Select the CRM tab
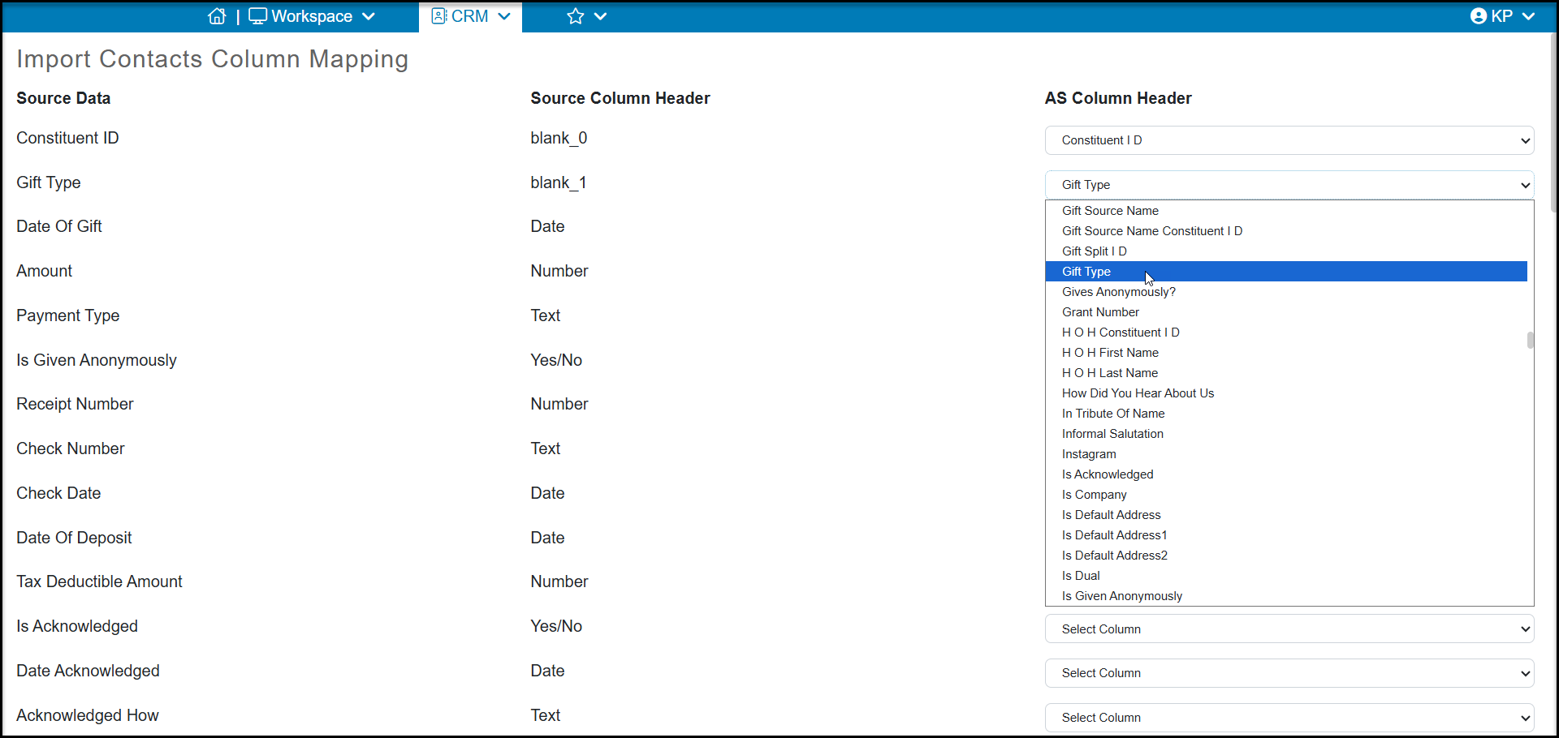The height and width of the screenshot is (738, 1559). pos(470,16)
